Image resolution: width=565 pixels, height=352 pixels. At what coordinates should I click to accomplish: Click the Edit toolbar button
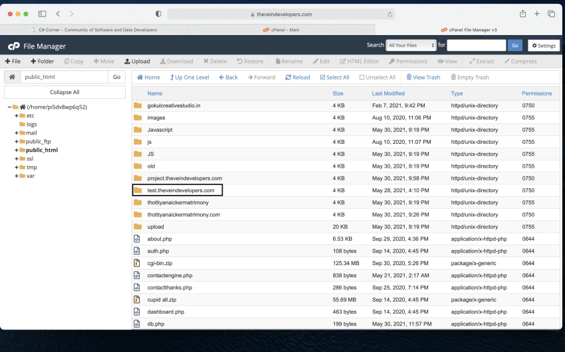[x=321, y=61]
